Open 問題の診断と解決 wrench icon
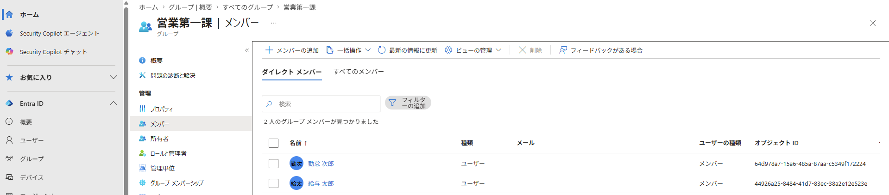The width and height of the screenshot is (889, 195). [x=142, y=75]
